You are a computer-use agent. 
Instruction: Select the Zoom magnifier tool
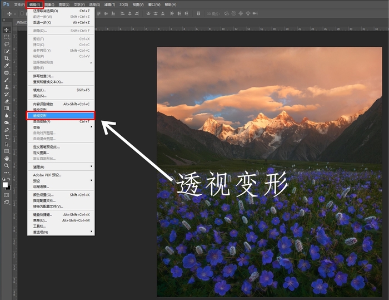point(7,166)
